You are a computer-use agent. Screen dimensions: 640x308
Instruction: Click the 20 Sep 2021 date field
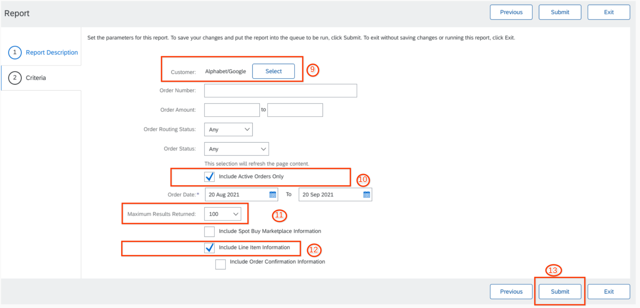tap(335, 195)
